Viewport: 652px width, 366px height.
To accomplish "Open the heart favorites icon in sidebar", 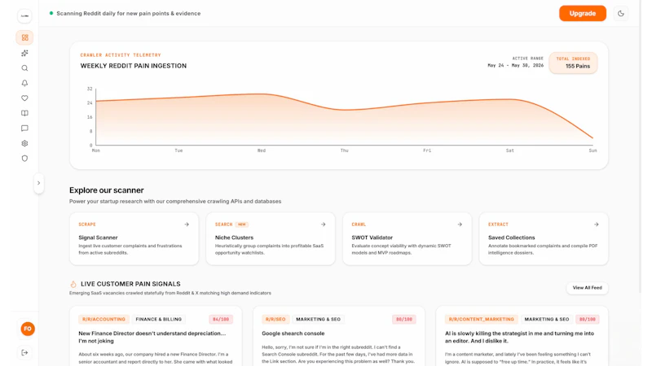I will point(24,98).
